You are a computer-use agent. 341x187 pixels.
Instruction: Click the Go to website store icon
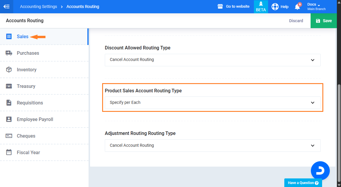click(x=220, y=7)
